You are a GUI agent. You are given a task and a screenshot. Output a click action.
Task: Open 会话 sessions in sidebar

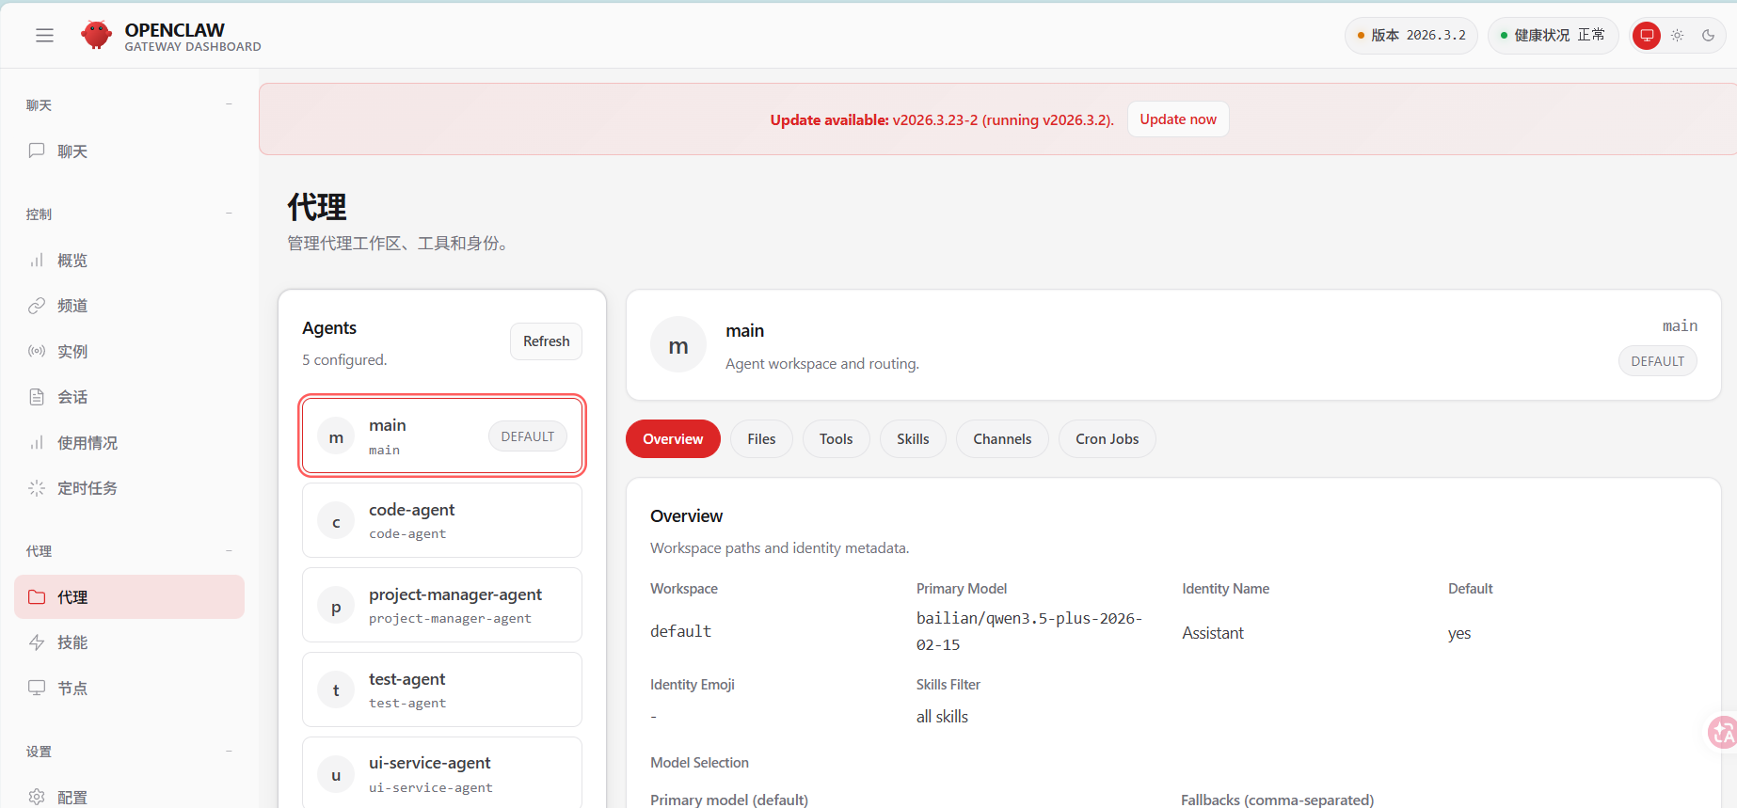[x=129, y=397]
